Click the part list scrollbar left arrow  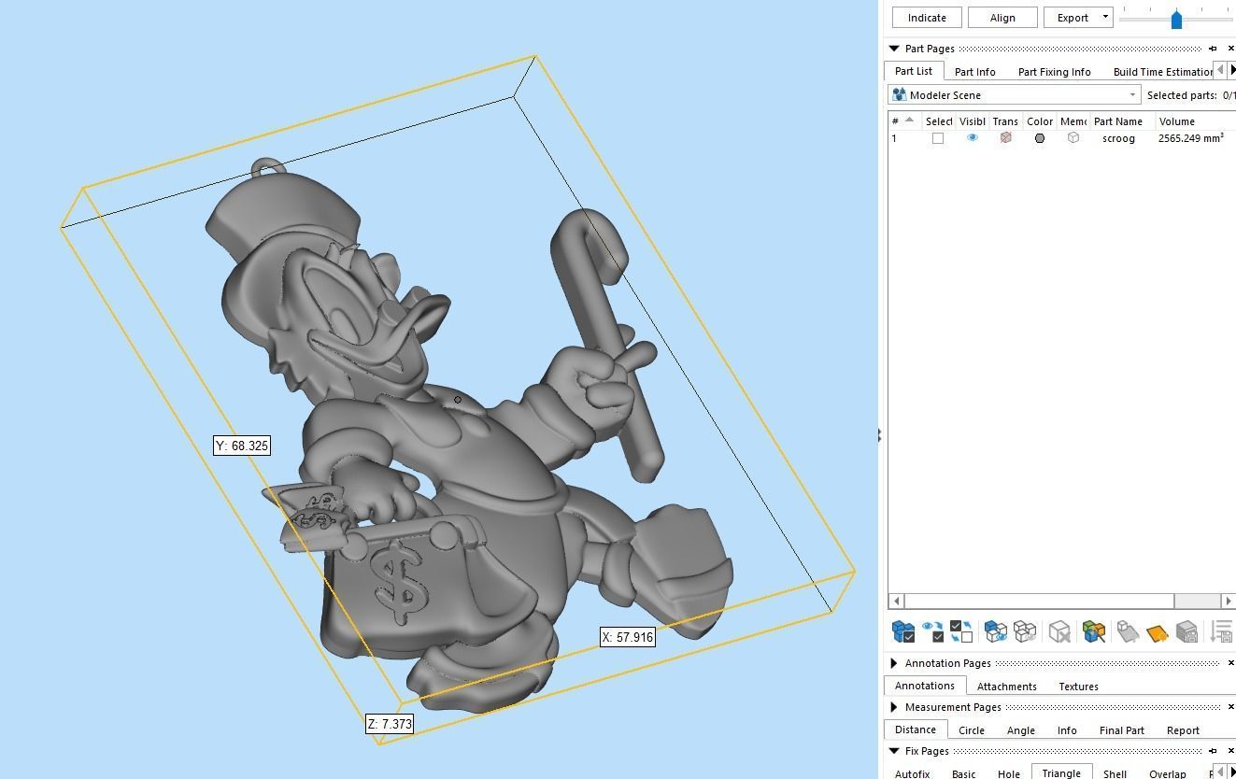(896, 601)
